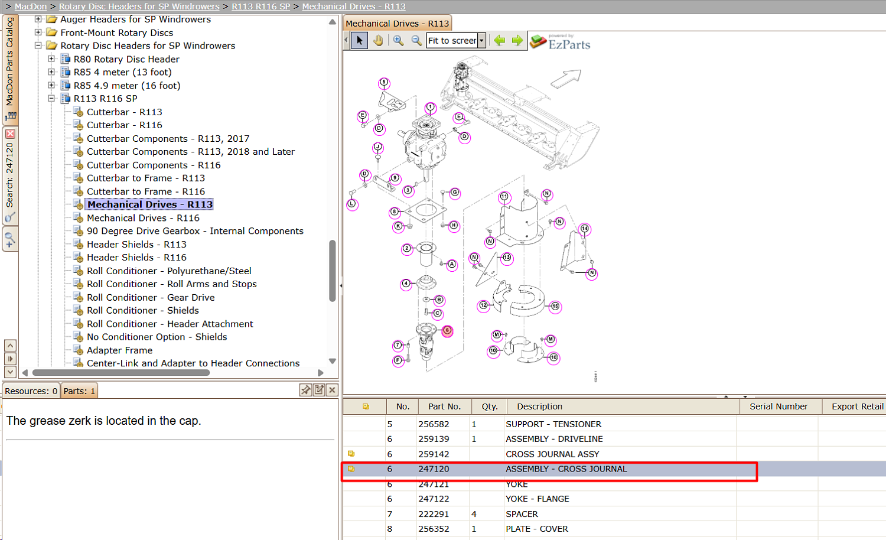Sort table by Description column

(623, 406)
